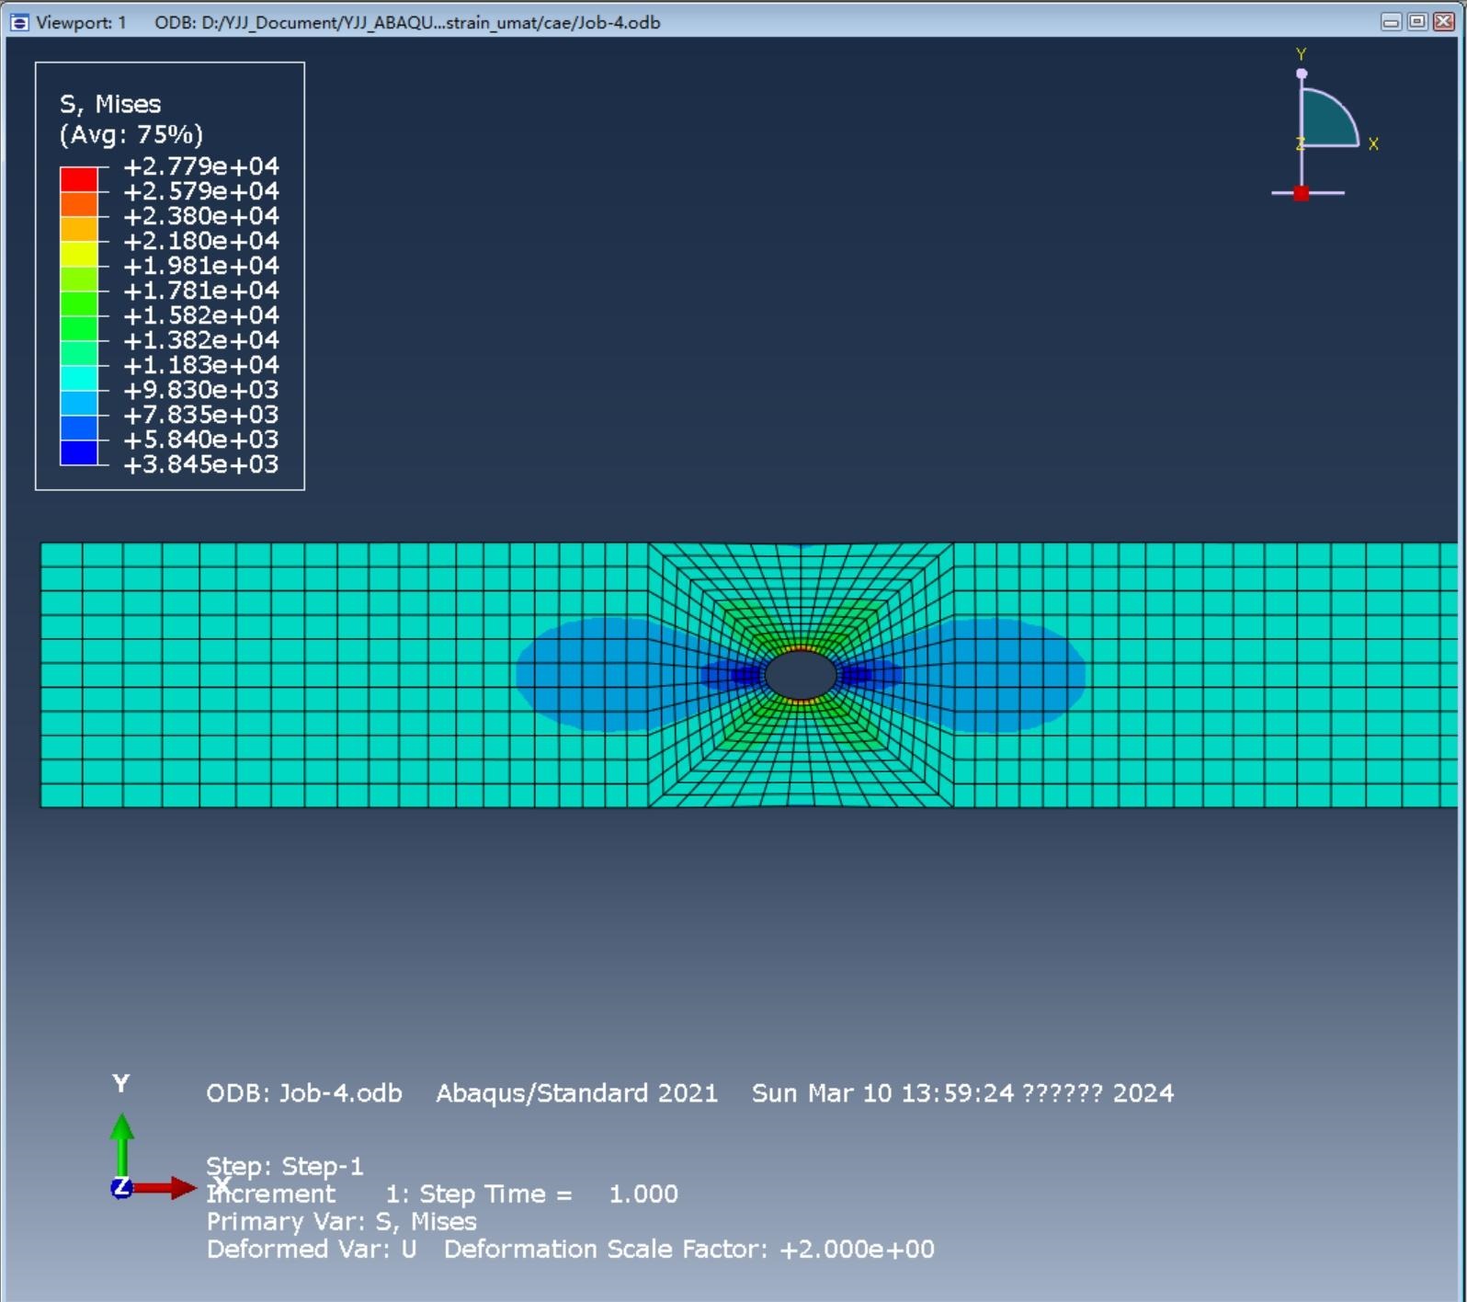Screen dimensions: 1467x1302
Task: Select the red legend color band
Action: (x=79, y=179)
